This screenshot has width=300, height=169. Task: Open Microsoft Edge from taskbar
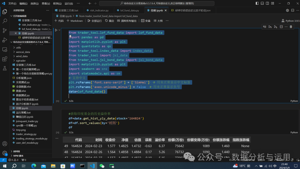click(x=34, y=166)
